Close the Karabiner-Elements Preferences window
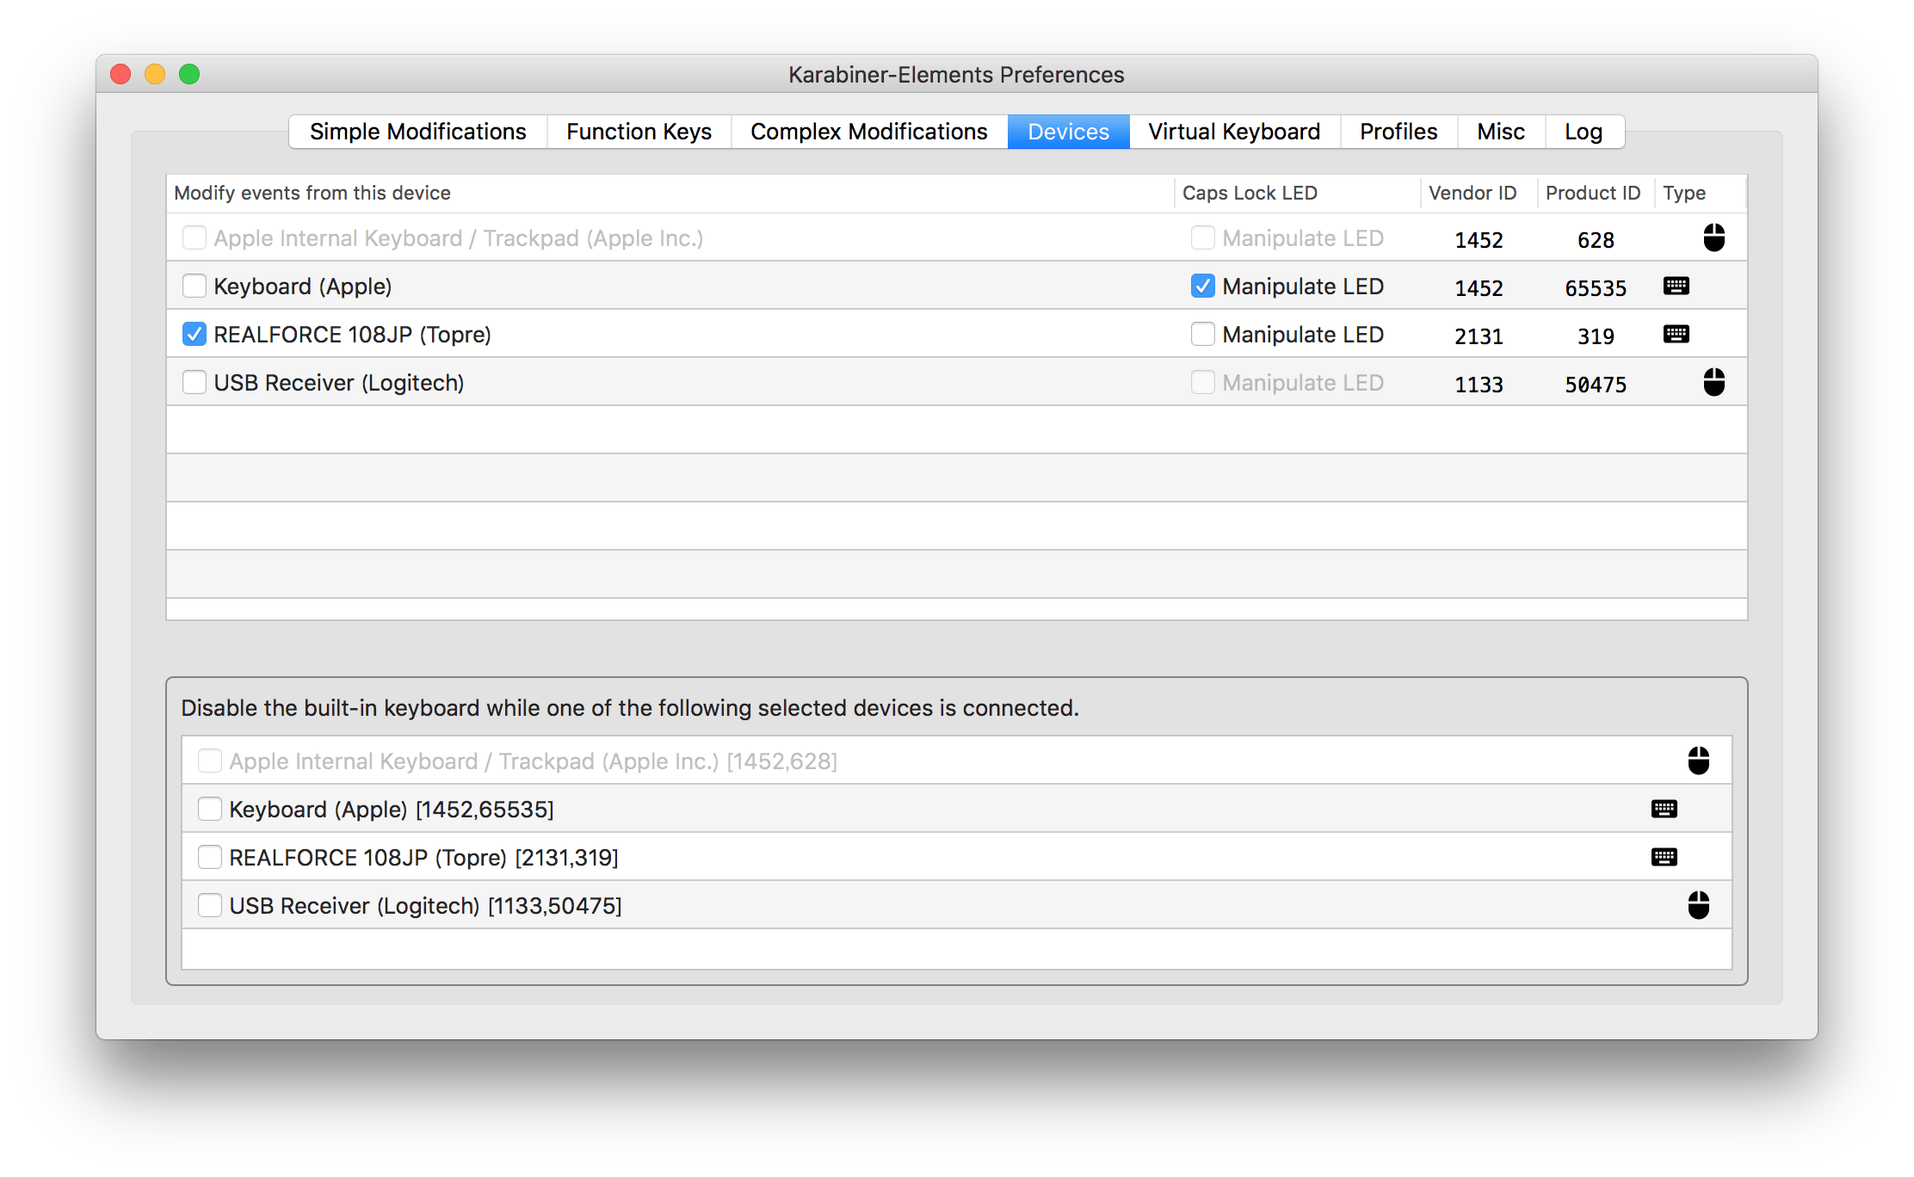1914x1177 pixels. tap(120, 74)
